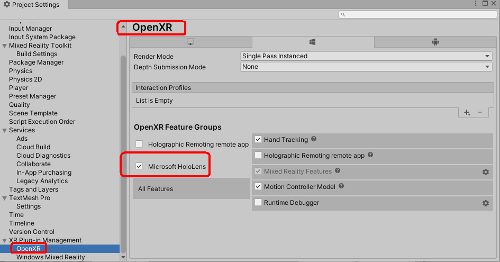Focus the settings search field
Viewport: 500px width, 262px height.
418,14
